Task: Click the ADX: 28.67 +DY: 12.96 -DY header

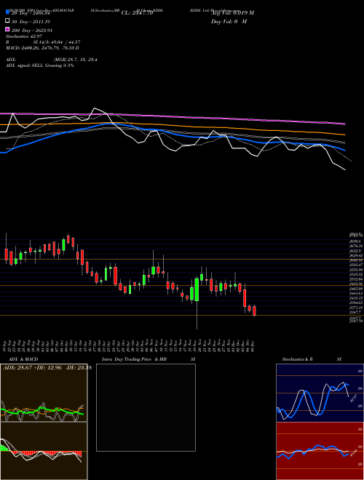Action: click(x=47, y=368)
